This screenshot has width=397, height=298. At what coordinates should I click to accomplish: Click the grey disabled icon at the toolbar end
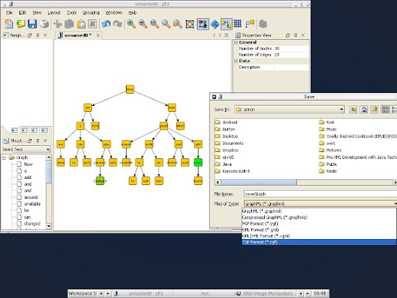(x=263, y=24)
